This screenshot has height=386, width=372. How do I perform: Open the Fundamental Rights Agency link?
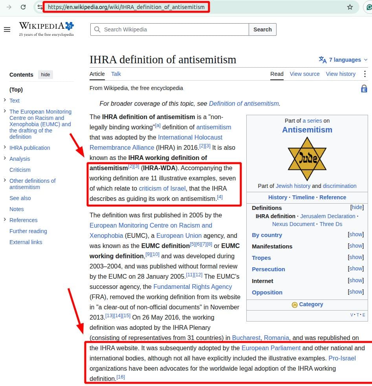(x=192, y=287)
